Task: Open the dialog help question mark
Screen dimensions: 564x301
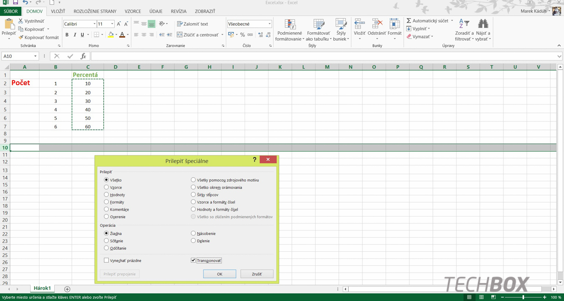Action: [x=254, y=160]
